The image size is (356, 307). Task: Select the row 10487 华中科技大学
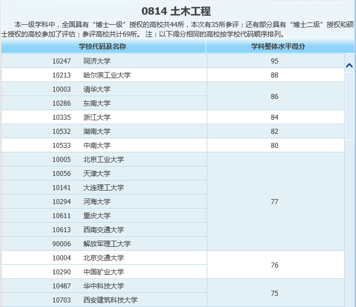coord(104,286)
